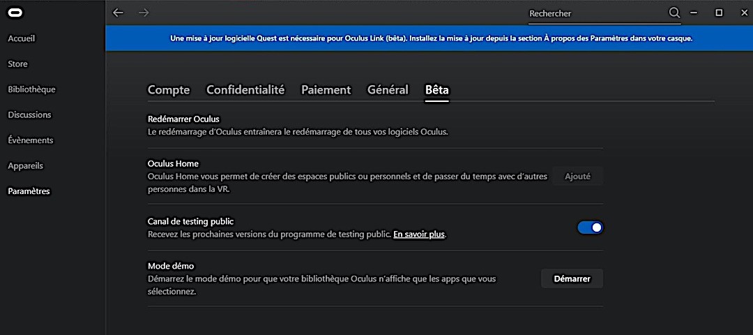
Task: Switch to the Compte tab
Action: coord(169,90)
